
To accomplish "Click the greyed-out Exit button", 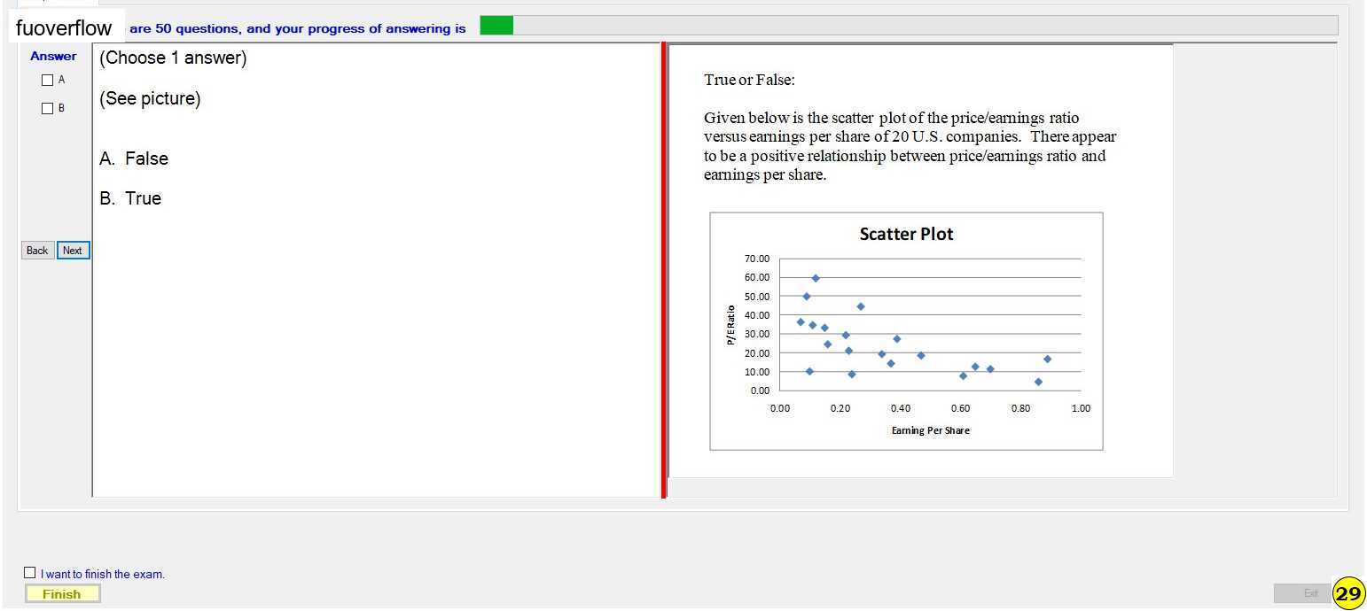I will pos(1302,593).
